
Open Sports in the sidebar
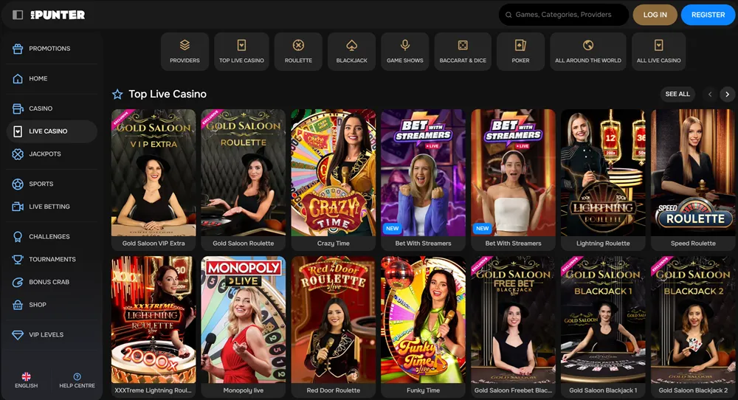[x=52, y=184]
